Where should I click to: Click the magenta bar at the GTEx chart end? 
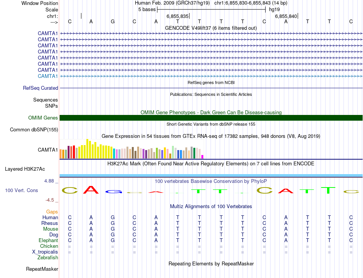coord(203,157)
